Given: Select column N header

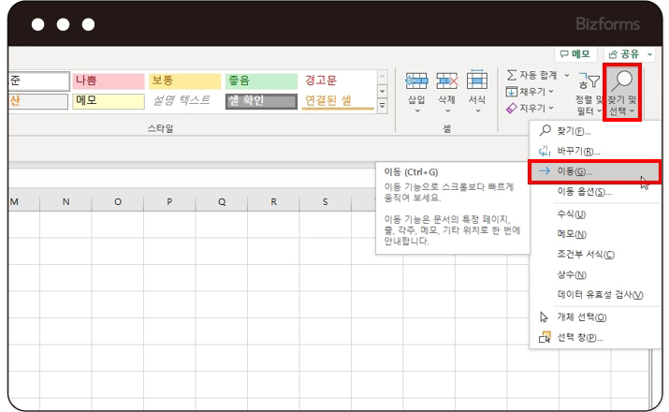Looking at the screenshot, I should [65, 202].
